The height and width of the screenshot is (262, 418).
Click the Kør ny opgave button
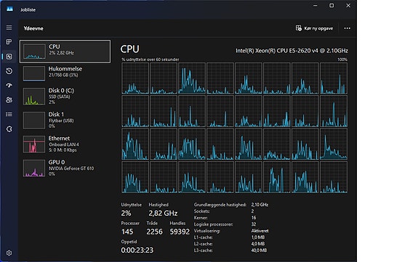[x=314, y=28]
